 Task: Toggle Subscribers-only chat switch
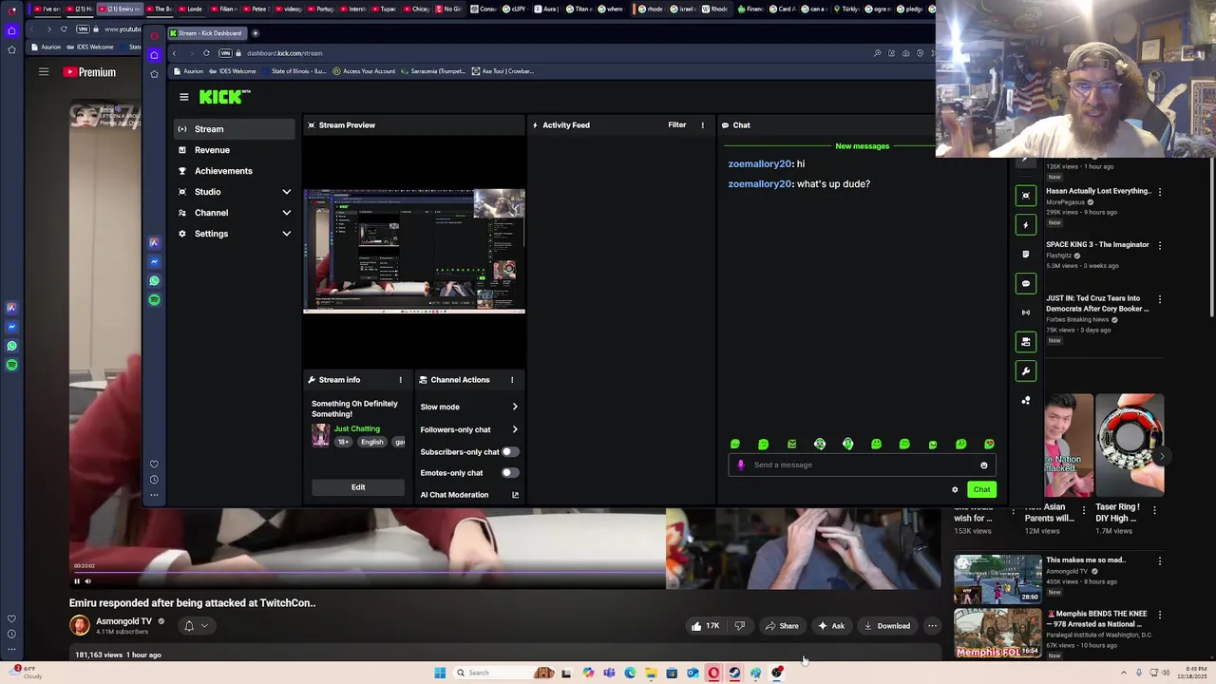(510, 452)
